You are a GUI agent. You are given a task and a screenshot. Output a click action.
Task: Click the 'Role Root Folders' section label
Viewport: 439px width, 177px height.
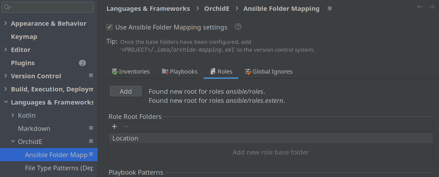pyautogui.click(x=135, y=117)
